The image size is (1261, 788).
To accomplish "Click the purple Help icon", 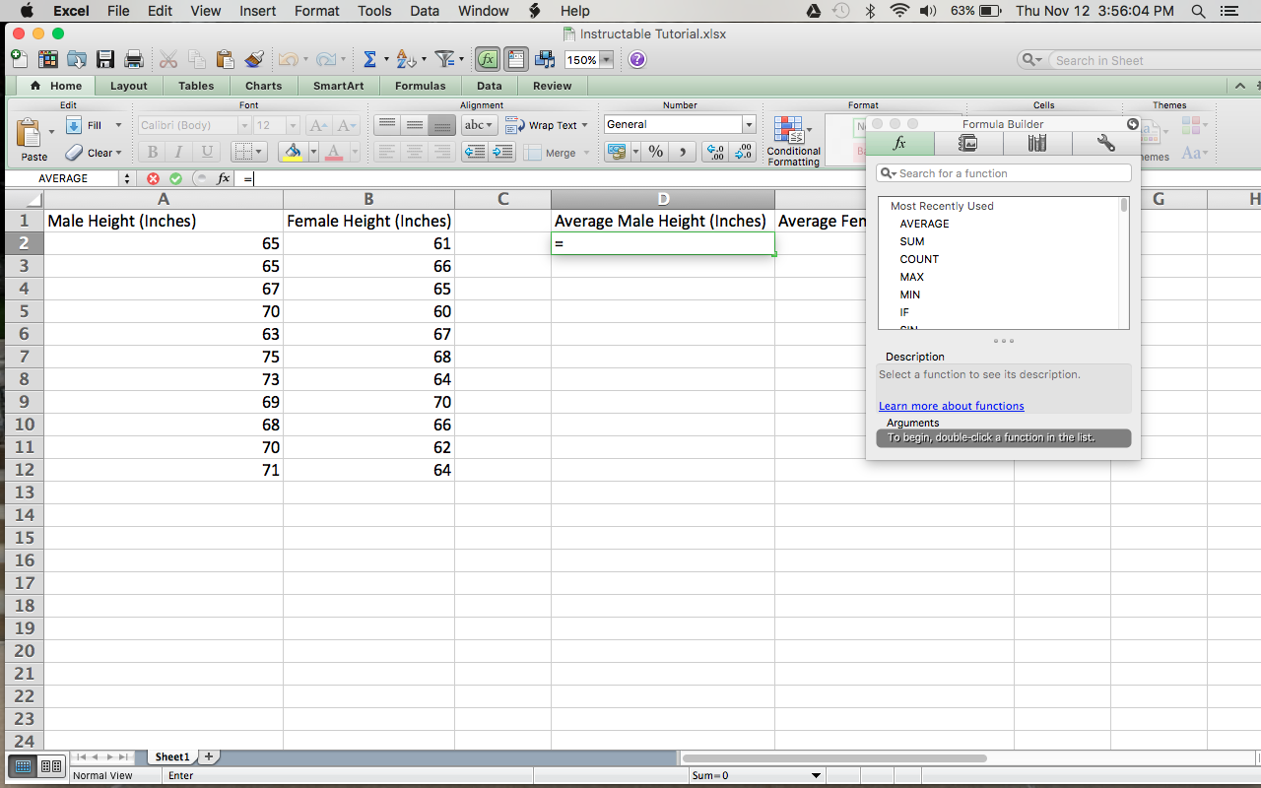I will (x=637, y=59).
